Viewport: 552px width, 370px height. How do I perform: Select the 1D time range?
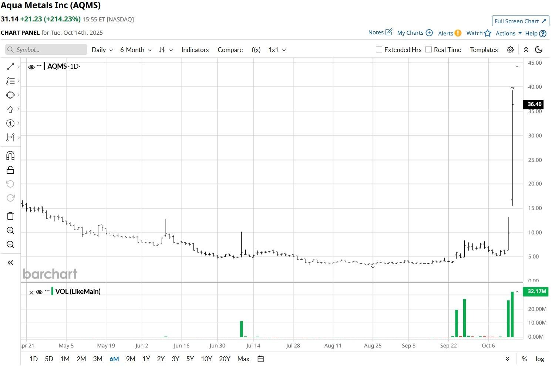33,359
